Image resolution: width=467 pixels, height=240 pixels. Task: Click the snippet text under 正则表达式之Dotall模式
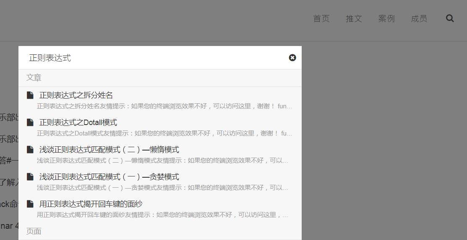164,133
